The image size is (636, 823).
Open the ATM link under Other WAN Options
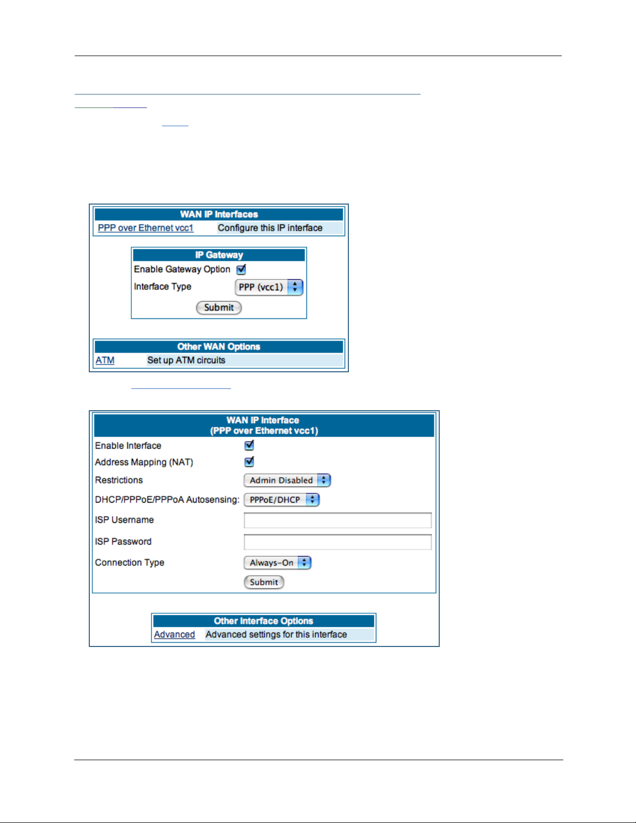[105, 360]
